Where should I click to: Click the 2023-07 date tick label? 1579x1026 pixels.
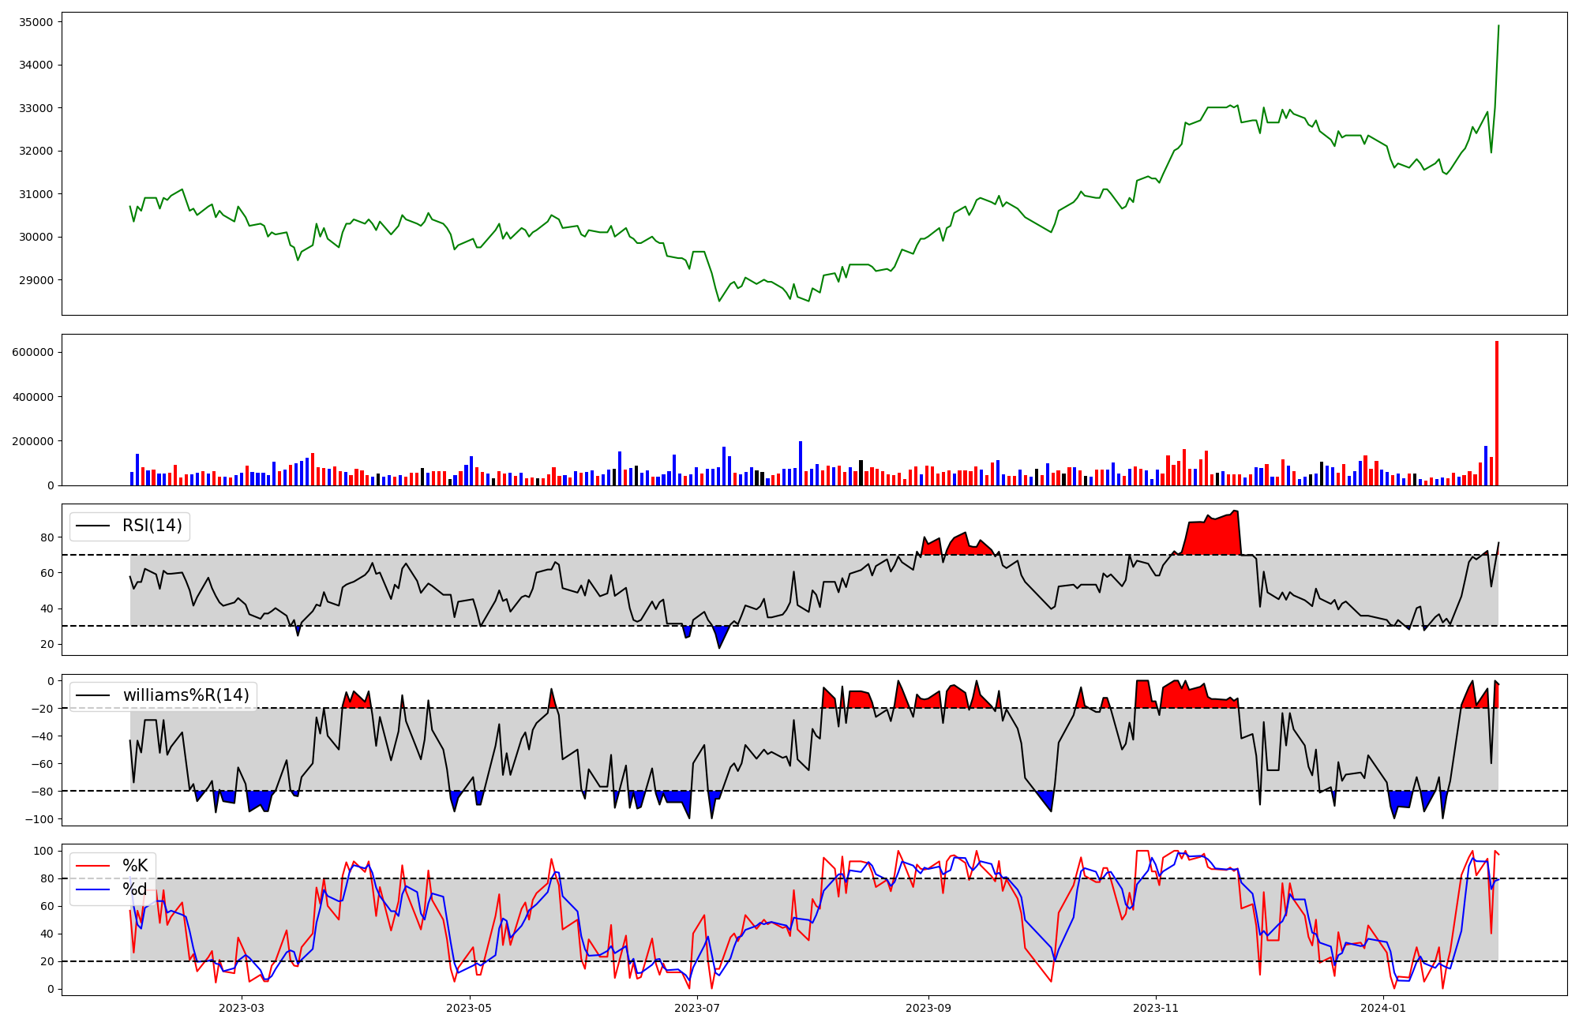click(698, 1008)
